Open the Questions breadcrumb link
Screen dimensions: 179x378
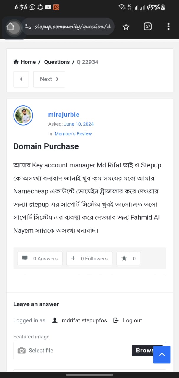click(57, 62)
